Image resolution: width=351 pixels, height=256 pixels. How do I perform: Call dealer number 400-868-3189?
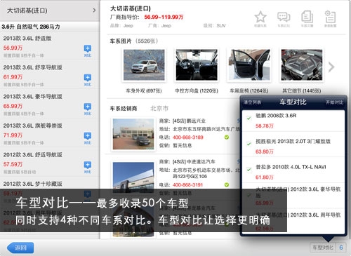[x=188, y=137]
